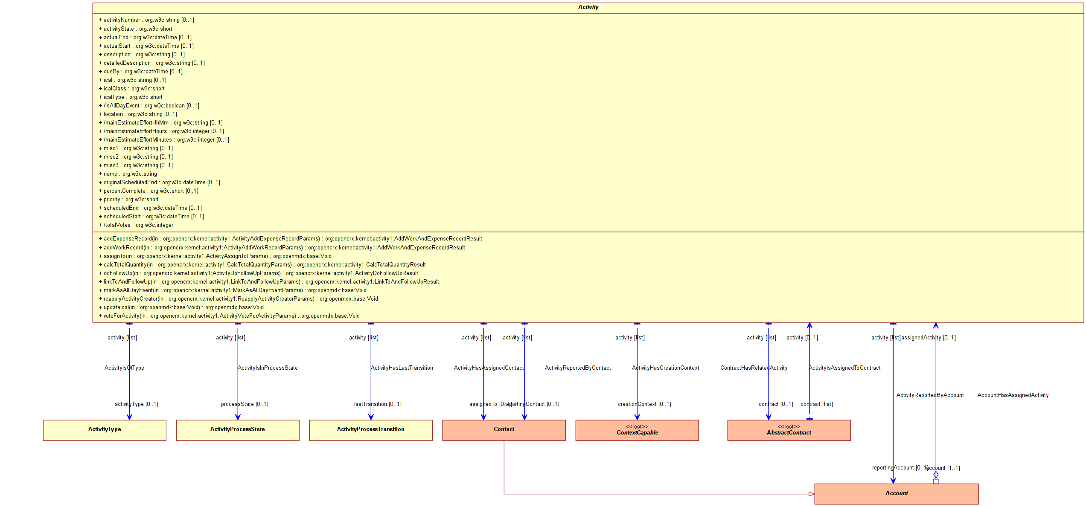Viewport: 1086px width, 507px height.
Task: Click the ActivityType class box
Action: click(x=105, y=430)
